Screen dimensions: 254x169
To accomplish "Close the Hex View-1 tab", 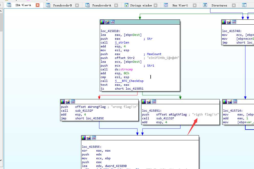I will point(195,5).
